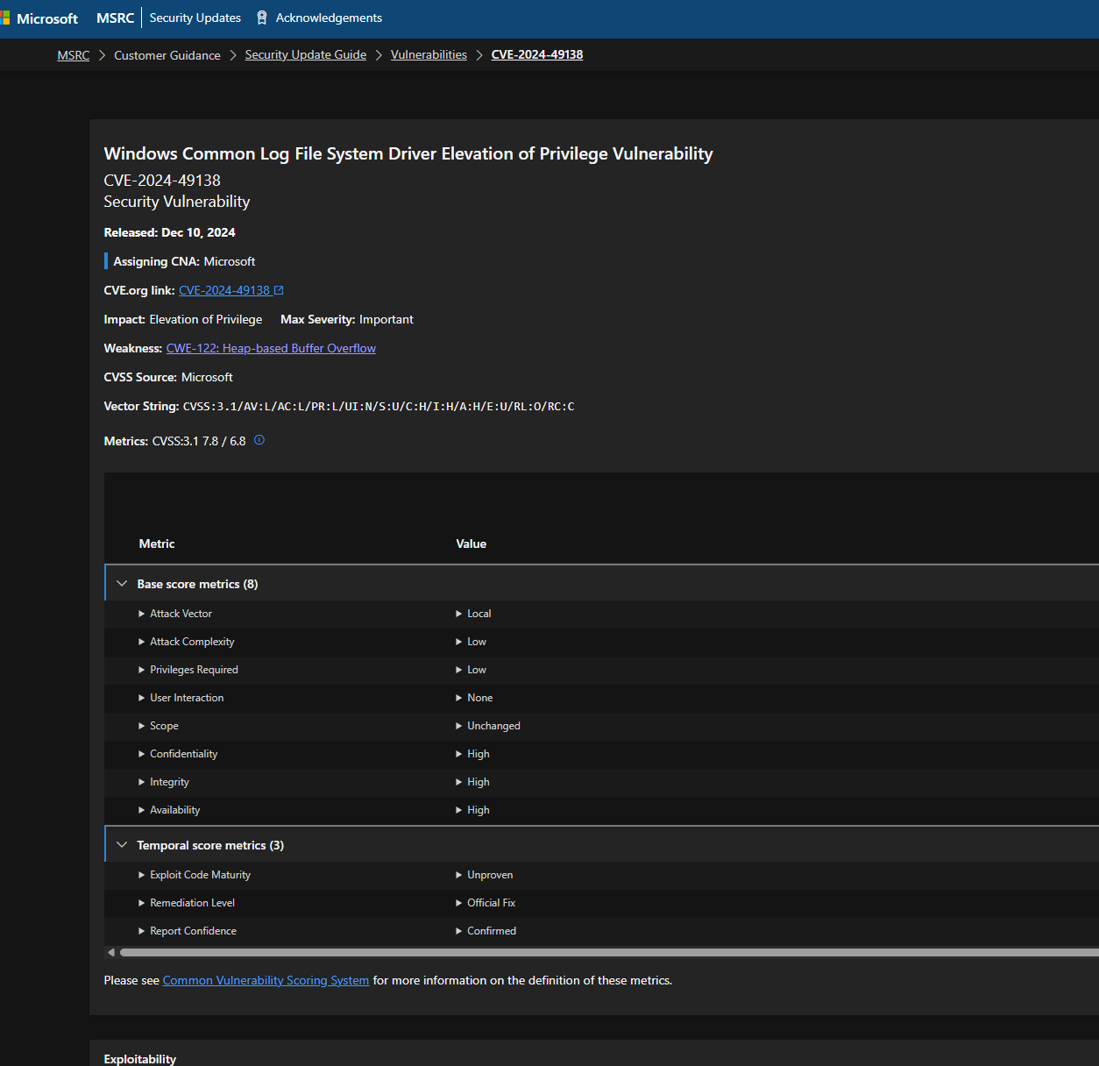Expand the Confirmed value details
This screenshot has width=1099, height=1066.
(x=459, y=931)
